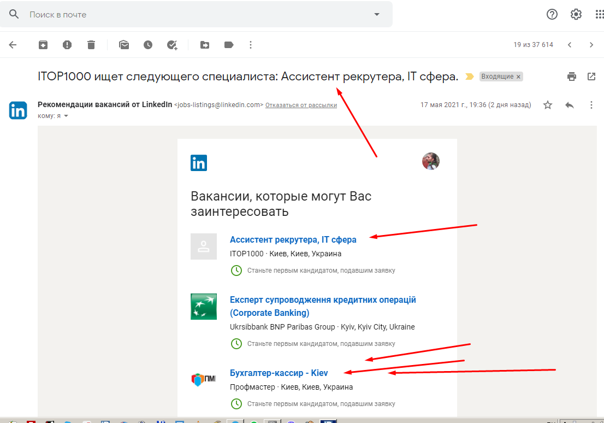The height and width of the screenshot is (423, 604).
Task: Snooze the email with clock icon
Action: point(148,45)
